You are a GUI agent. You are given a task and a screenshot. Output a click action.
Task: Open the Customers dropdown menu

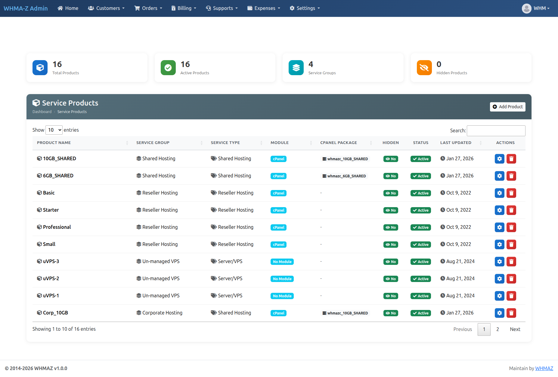[106, 8]
